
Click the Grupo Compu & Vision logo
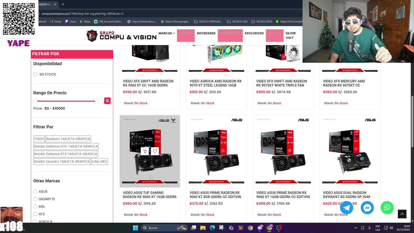[x=122, y=36]
